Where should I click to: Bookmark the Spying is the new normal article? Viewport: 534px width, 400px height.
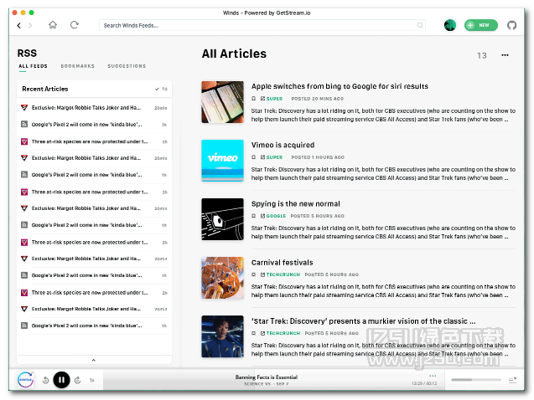253,216
